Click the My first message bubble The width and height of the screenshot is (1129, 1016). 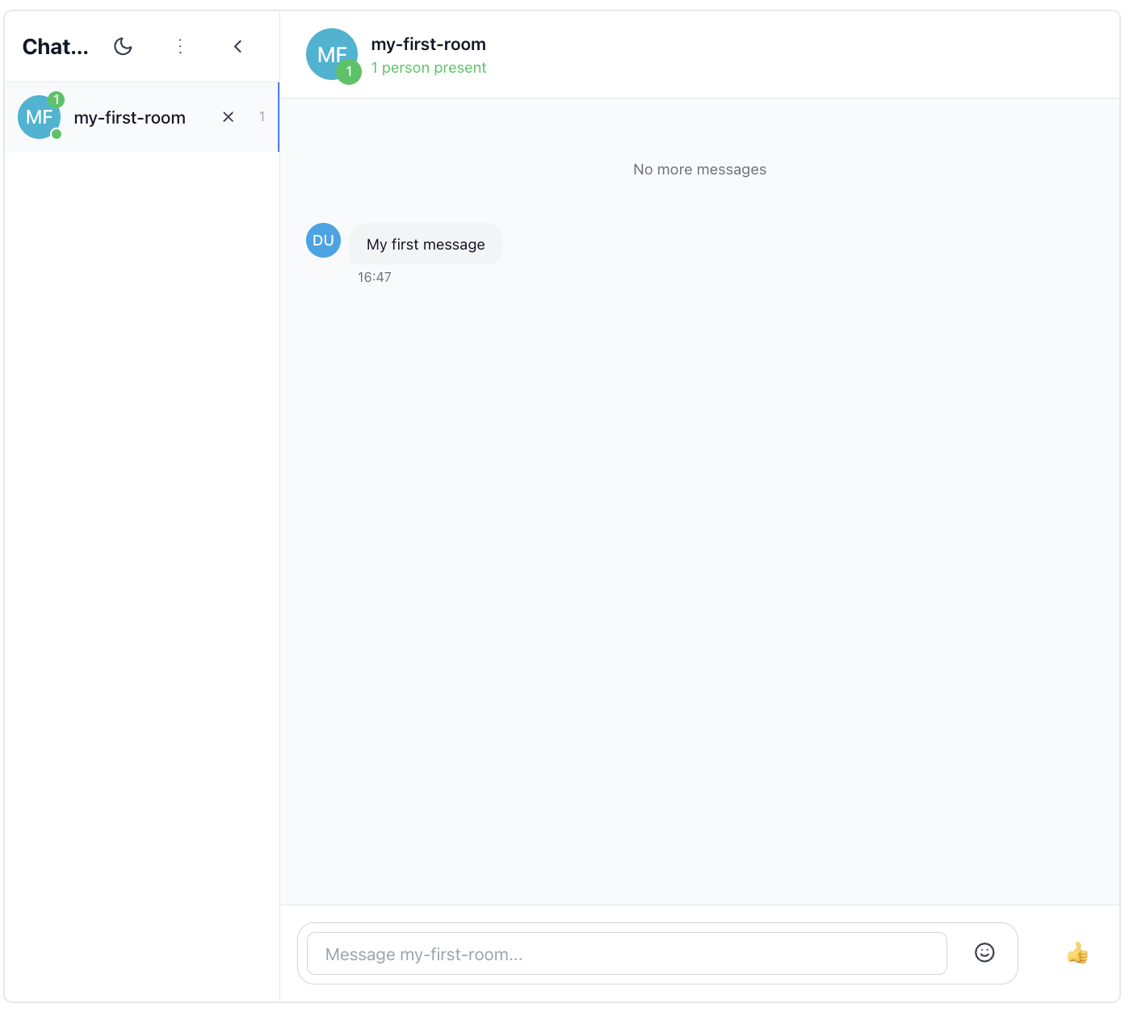point(425,243)
